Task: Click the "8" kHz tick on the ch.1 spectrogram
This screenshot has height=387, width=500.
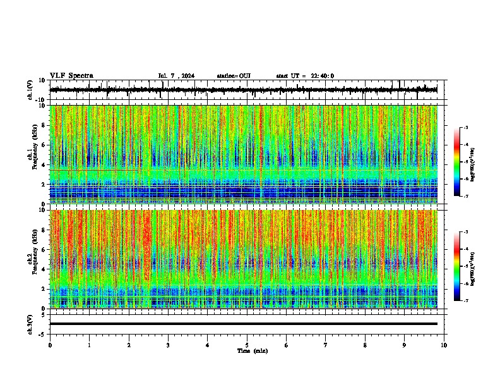Action: pos(44,125)
